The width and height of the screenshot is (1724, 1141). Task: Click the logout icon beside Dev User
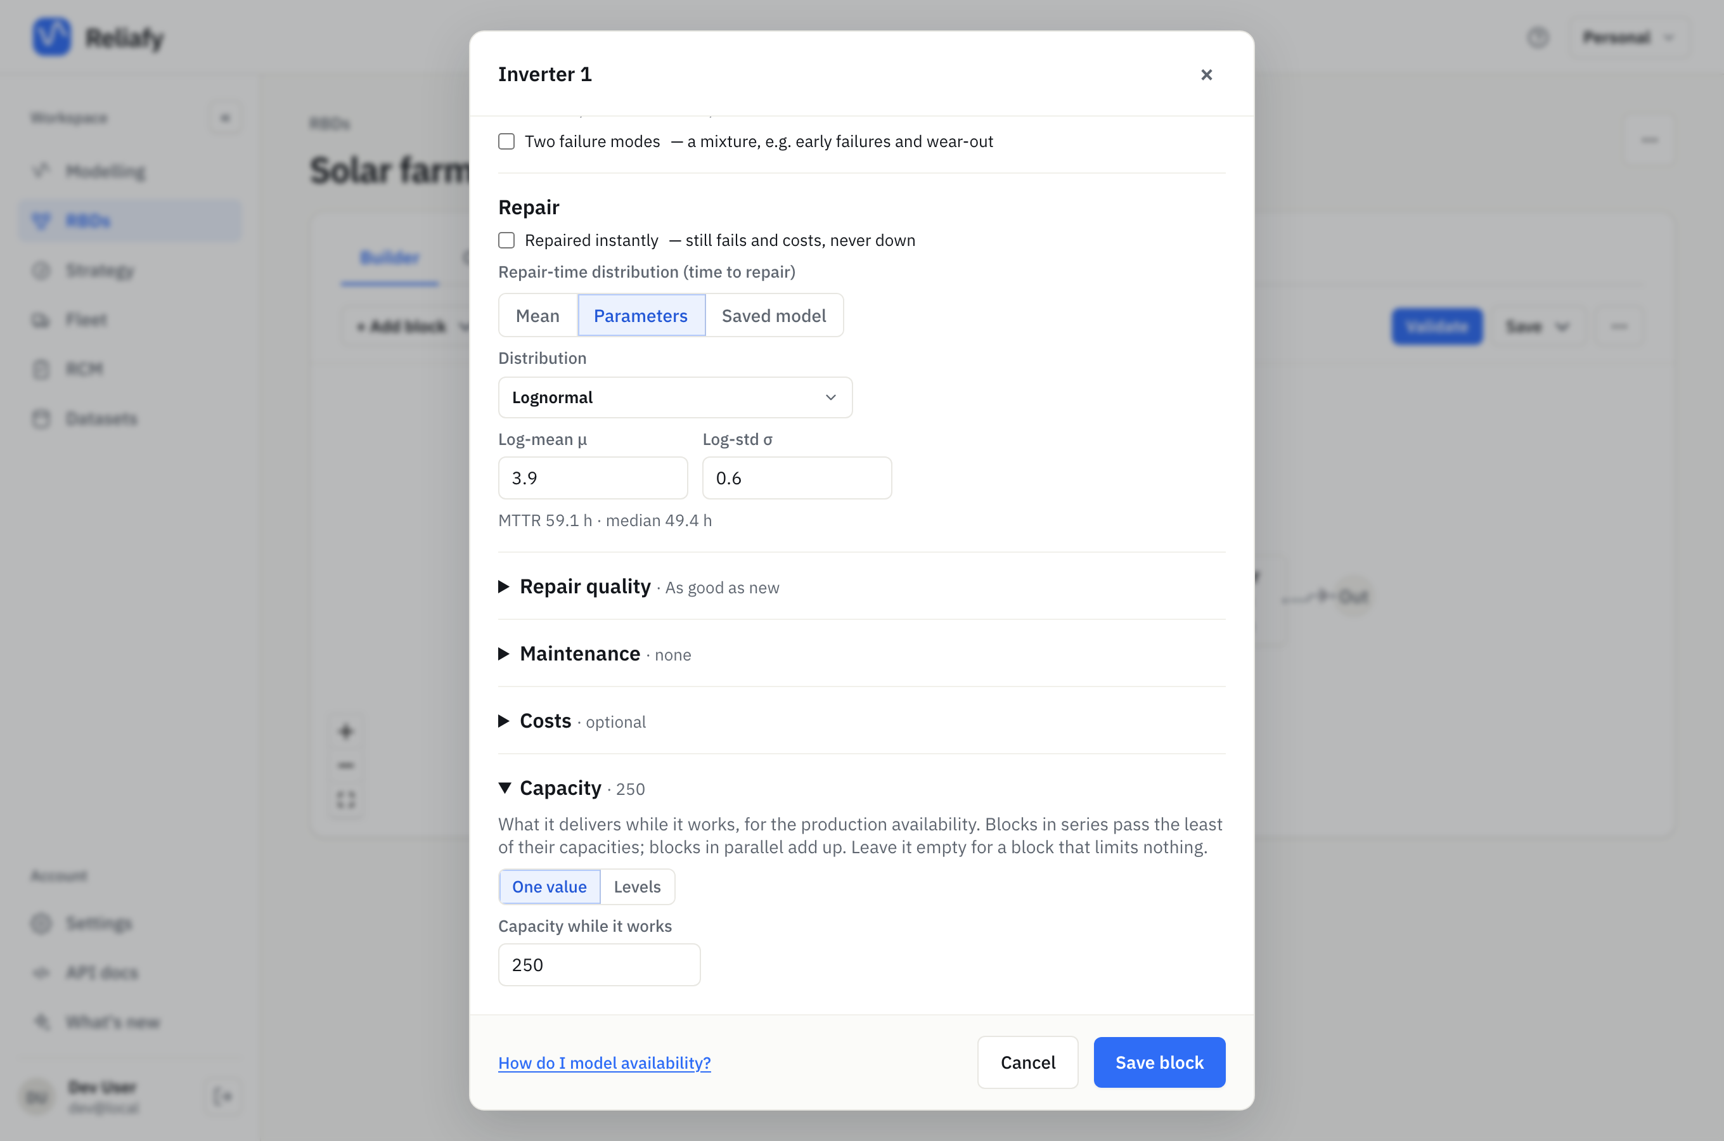coord(222,1096)
